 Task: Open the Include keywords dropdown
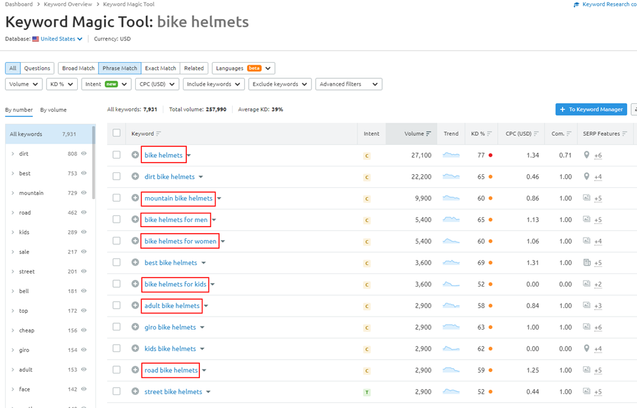pyautogui.click(x=214, y=84)
